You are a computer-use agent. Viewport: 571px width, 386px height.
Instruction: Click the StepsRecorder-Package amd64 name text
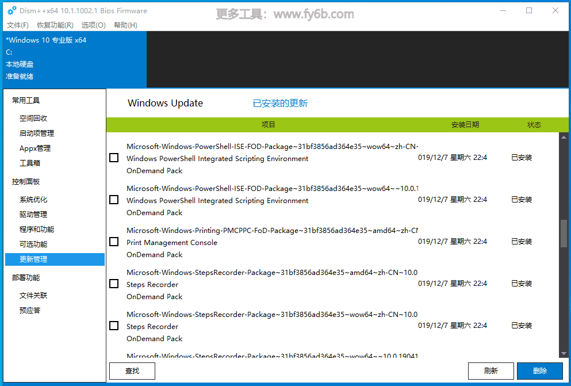[272, 272]
